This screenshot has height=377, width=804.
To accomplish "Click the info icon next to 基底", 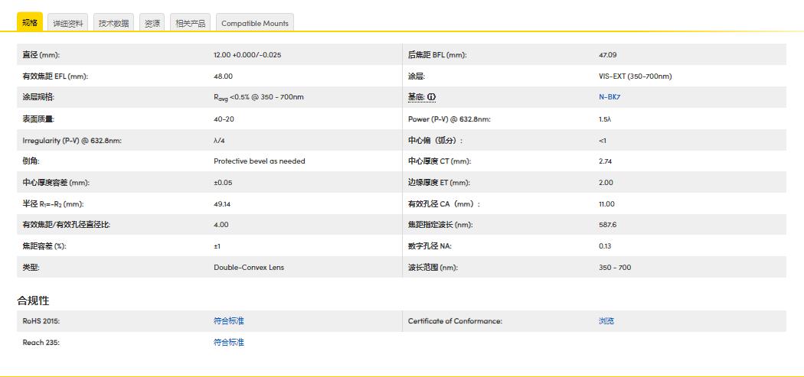I will click(x=431, y=97).
